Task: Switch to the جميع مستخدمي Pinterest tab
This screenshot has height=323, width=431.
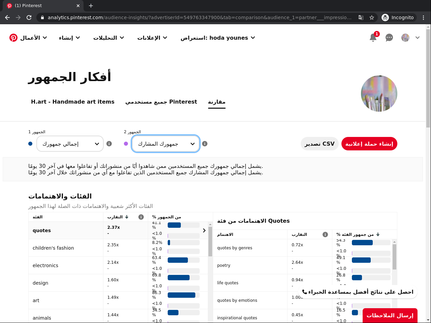Action: coord(161,102)
